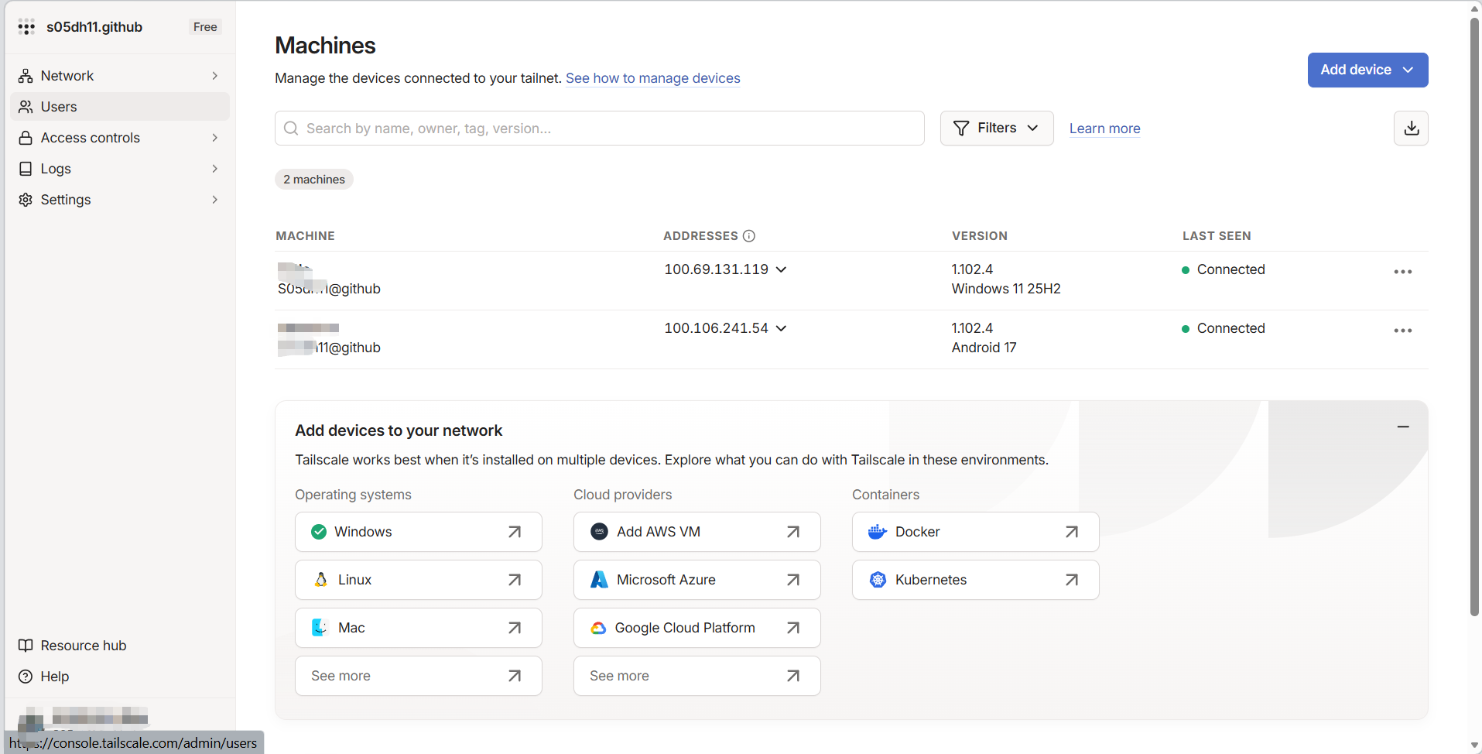Image resolution: width=1482 pixels, height=754 pixels.
Task: Click the s05dh11.github tailnet name
Action: (94, 27)
